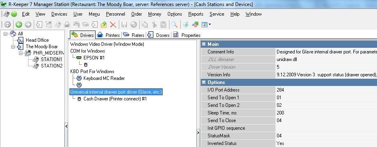Viewport: 377px width, 147px height.
Task: Switch to the Dosers tab
Action: tap(159, 35)
